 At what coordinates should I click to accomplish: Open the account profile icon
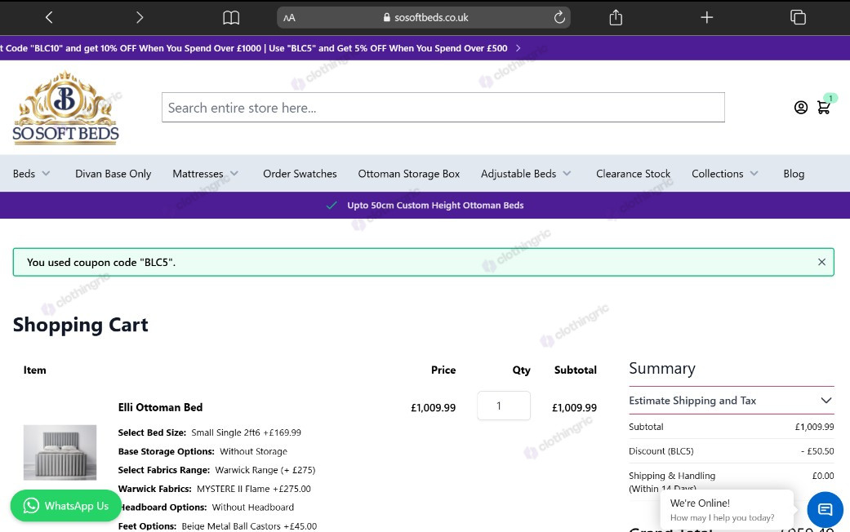[801, 107]
